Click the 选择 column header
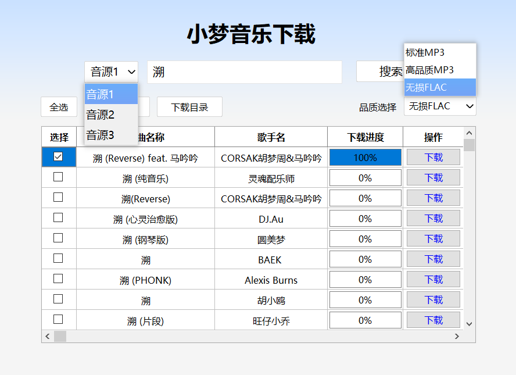Viewport: 516px width, 375px height. point(58,137)
